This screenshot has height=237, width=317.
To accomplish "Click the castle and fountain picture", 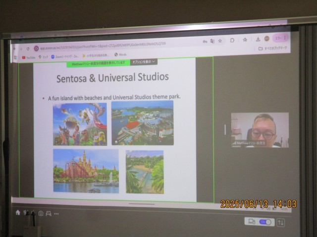I will pos(86,171).
